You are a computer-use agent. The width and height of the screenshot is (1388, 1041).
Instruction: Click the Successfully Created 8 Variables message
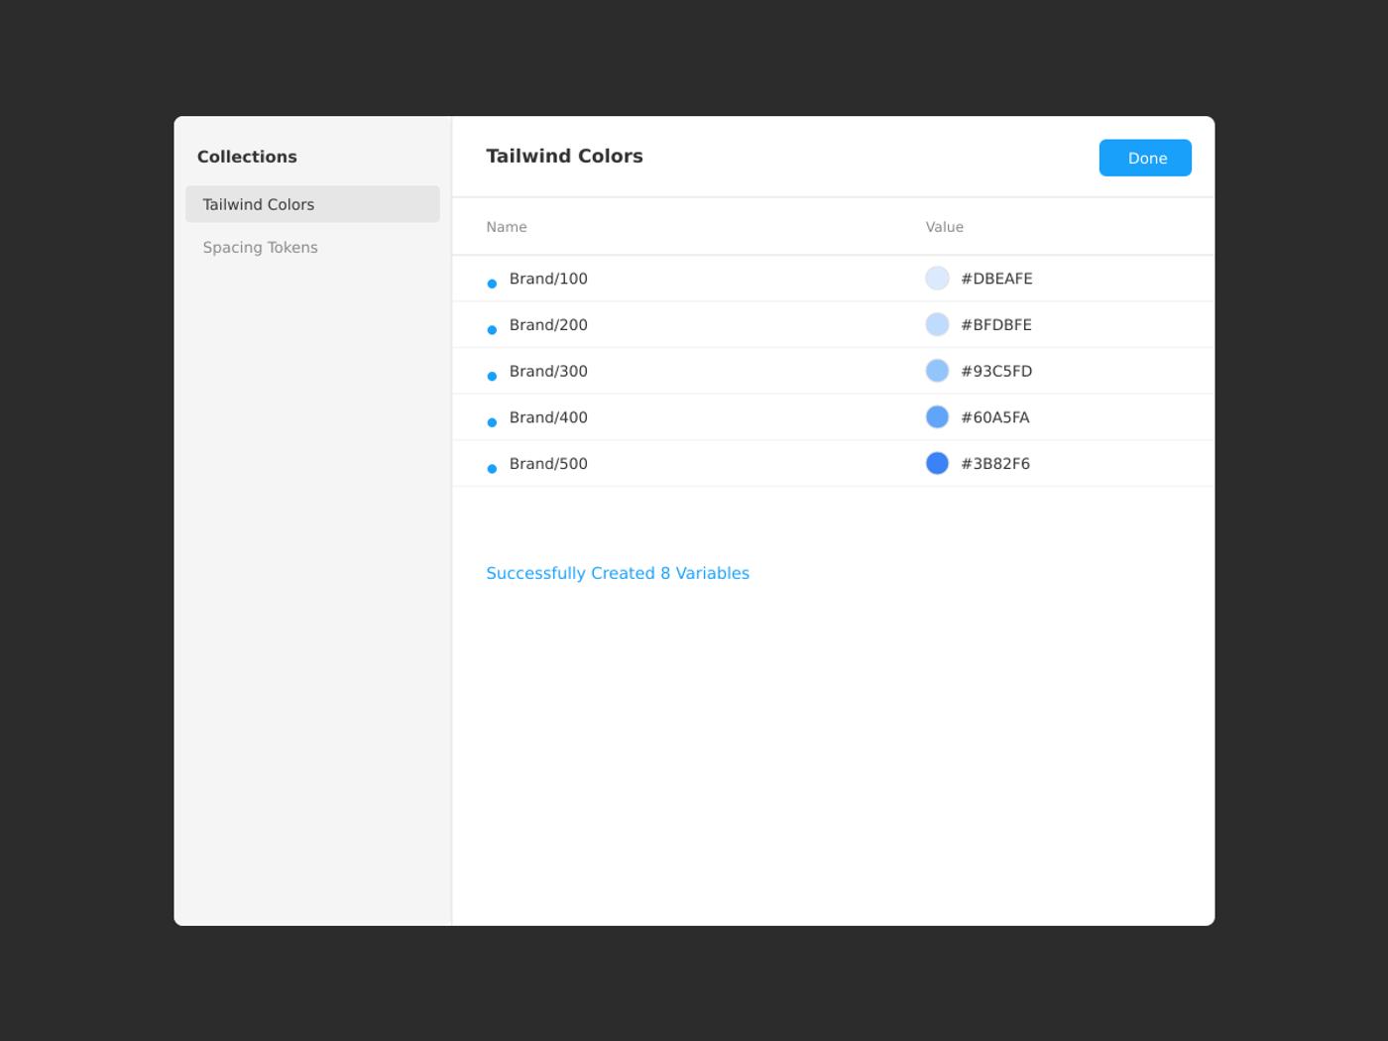(618, 573)
